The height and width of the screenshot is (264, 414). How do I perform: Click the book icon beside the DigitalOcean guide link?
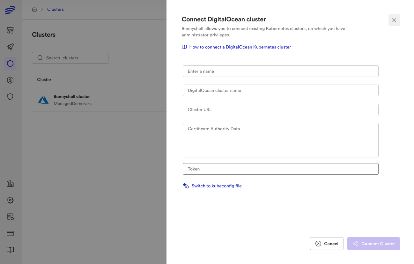pyautogui.click(x=184, y=47)
